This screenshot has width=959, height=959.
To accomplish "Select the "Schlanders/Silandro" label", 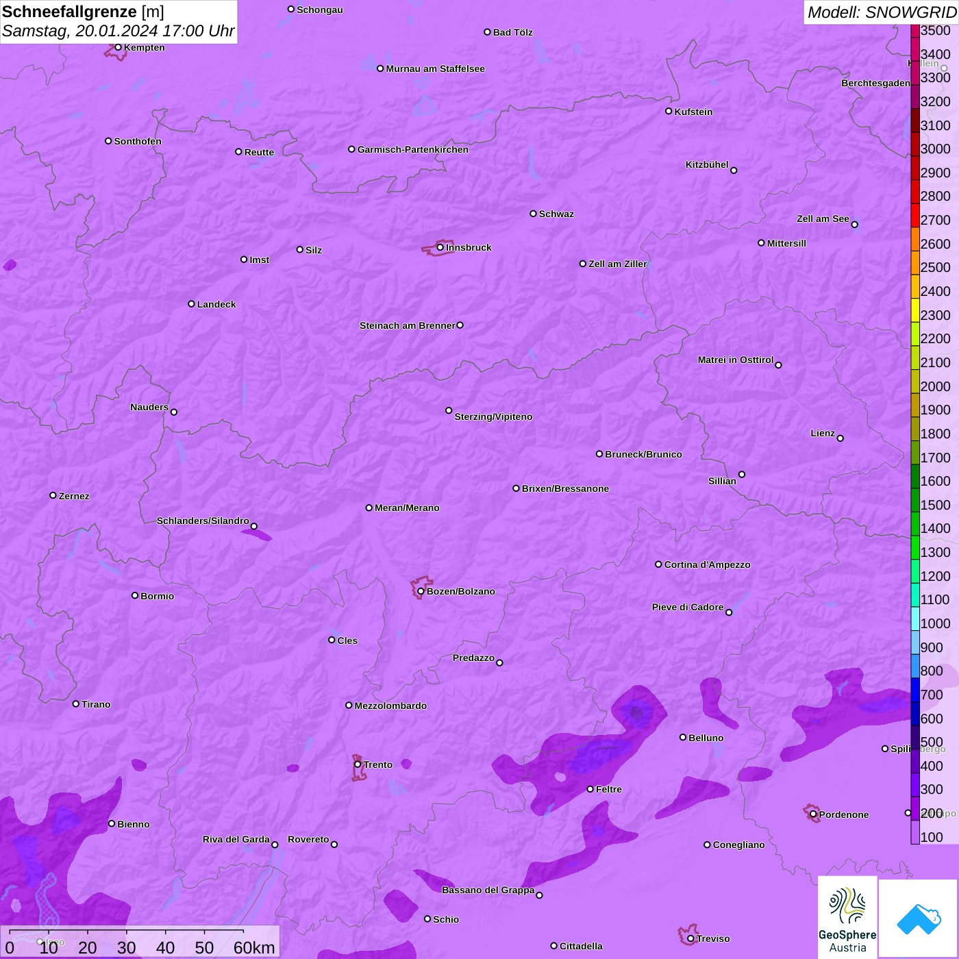I will 203,521.
